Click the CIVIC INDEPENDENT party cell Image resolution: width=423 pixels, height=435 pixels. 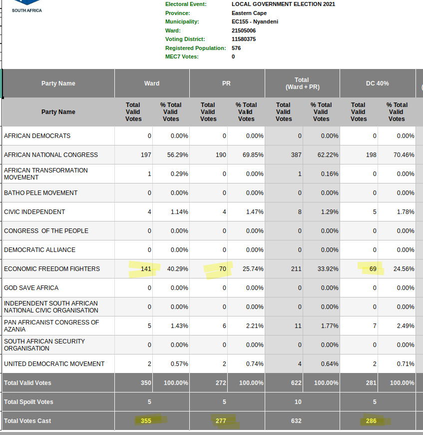(58, 212)
